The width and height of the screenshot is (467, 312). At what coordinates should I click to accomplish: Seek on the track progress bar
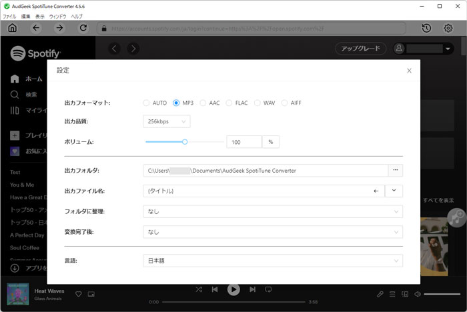coord(233,302)
